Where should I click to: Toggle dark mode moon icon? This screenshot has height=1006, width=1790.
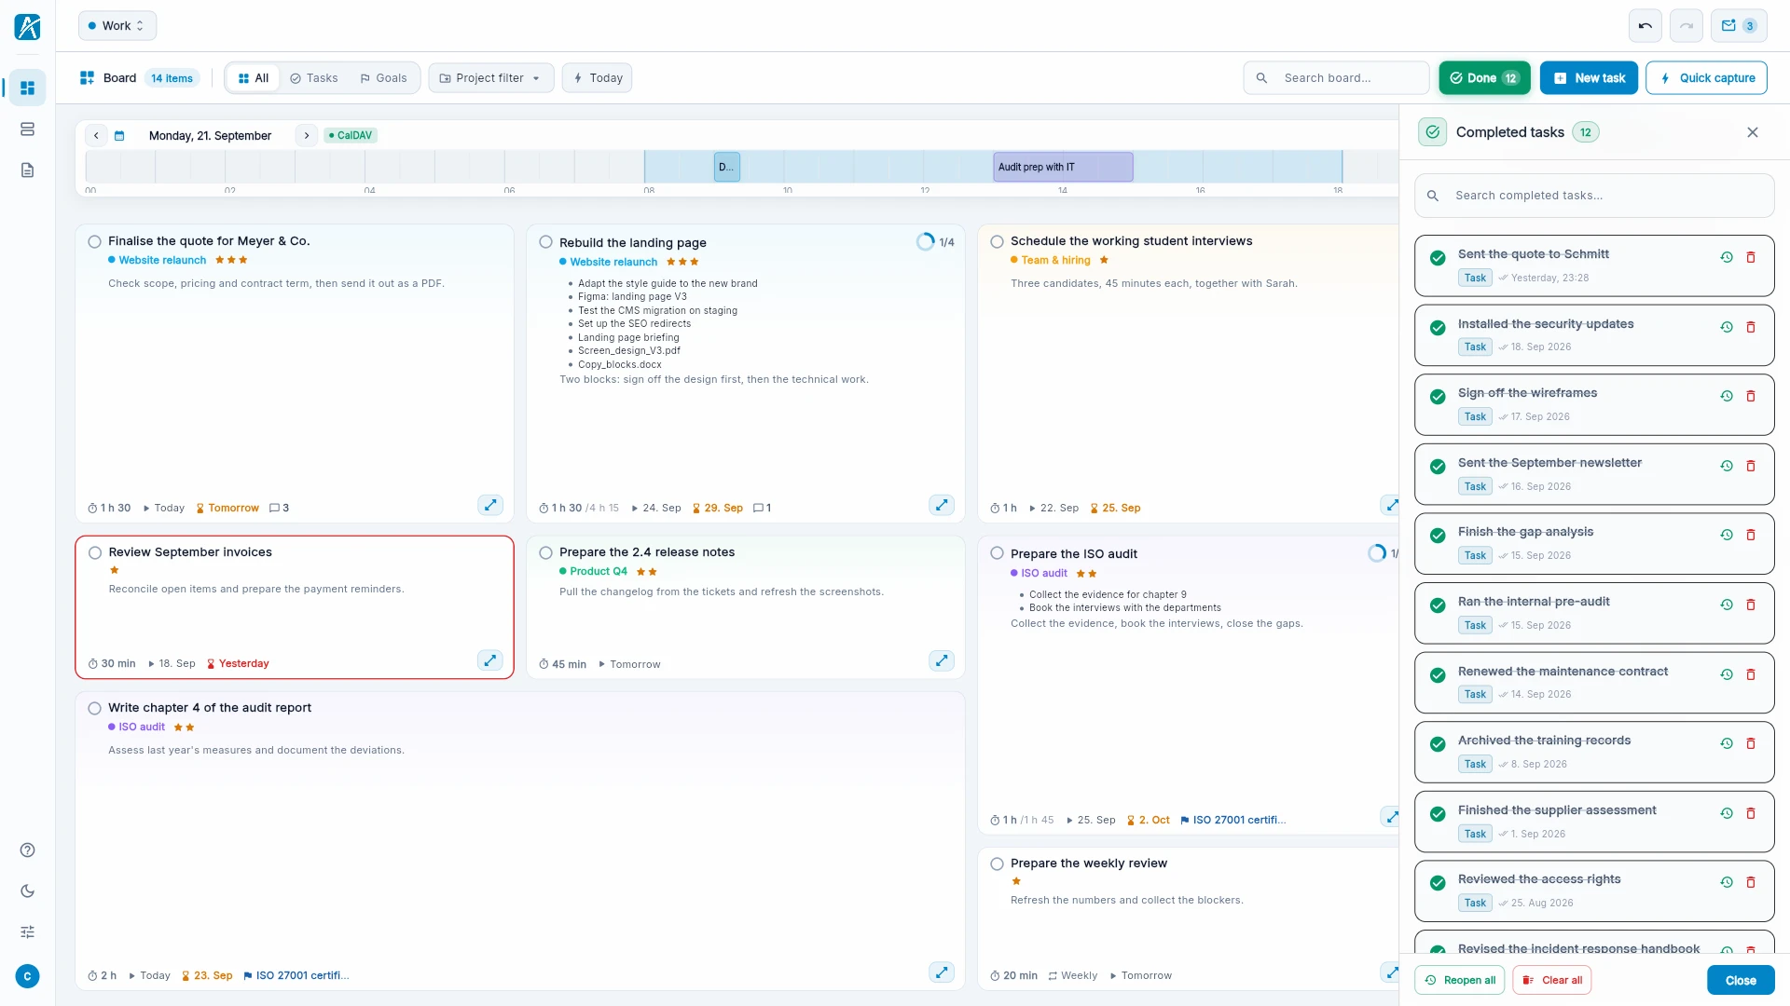coord(28,890)
